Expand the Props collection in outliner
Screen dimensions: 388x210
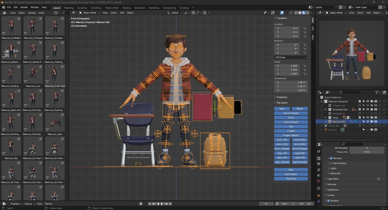pos(325,117)
